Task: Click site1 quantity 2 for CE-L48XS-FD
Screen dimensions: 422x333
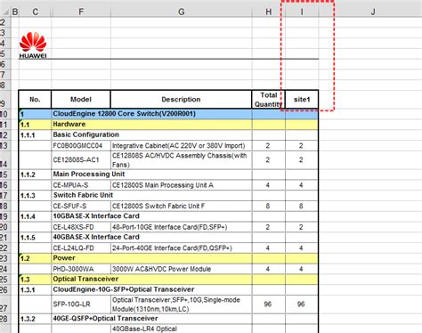Action: point(301,227)
